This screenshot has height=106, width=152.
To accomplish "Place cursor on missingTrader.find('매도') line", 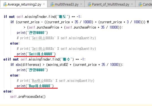I will tap(42, 17).
